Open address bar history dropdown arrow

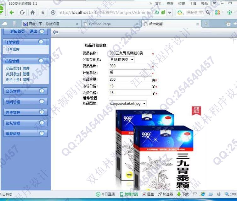(170, 13)
